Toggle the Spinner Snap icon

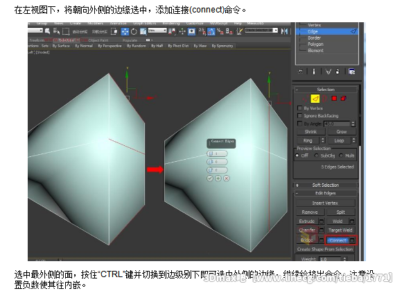[x=229, y=32]
